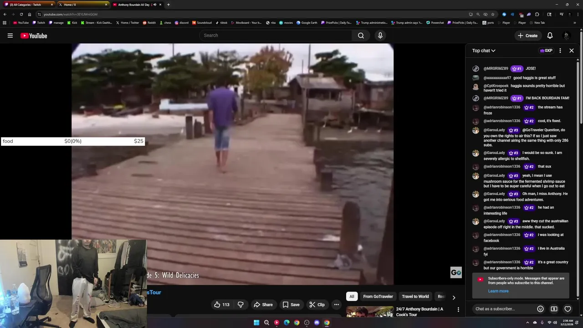Open chat options three-dot menu
The image size is (583, 328).
pyautogui.click(x=560, y=51)
